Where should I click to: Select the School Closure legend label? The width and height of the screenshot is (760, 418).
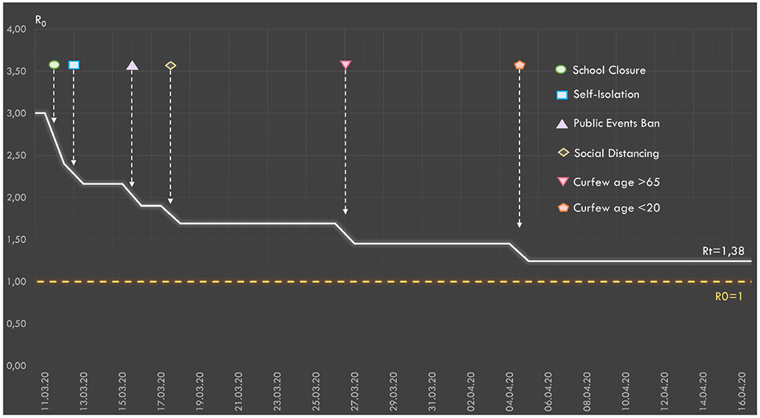609,70
